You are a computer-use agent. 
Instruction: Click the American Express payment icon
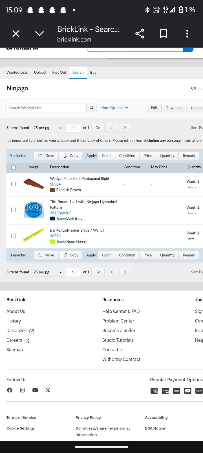tap(154, 391)
